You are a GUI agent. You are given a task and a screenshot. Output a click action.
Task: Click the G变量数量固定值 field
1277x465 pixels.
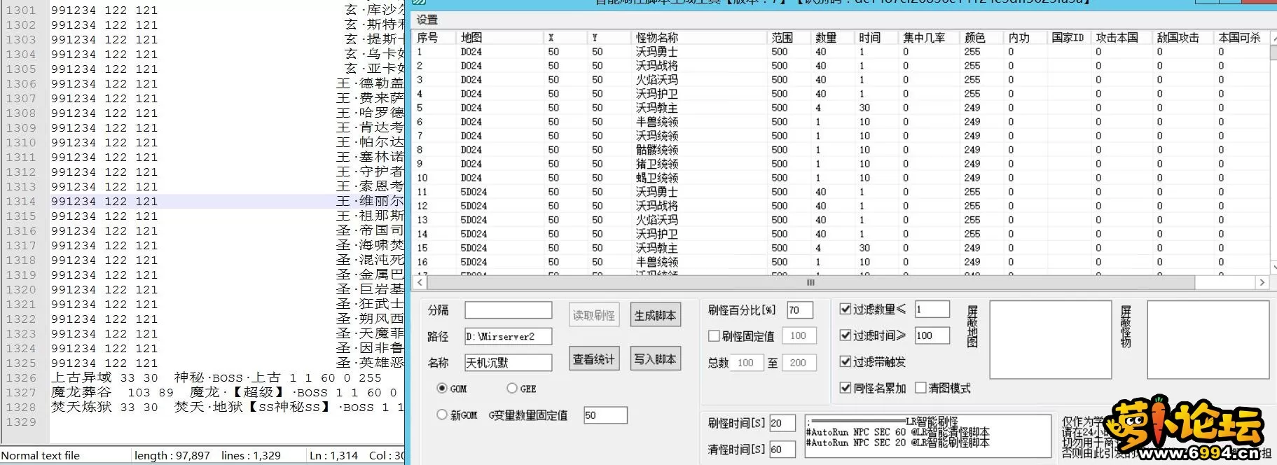[605, 415]
